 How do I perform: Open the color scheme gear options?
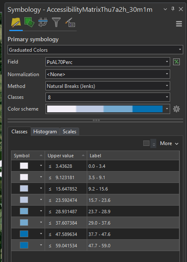tap(176, 109)
